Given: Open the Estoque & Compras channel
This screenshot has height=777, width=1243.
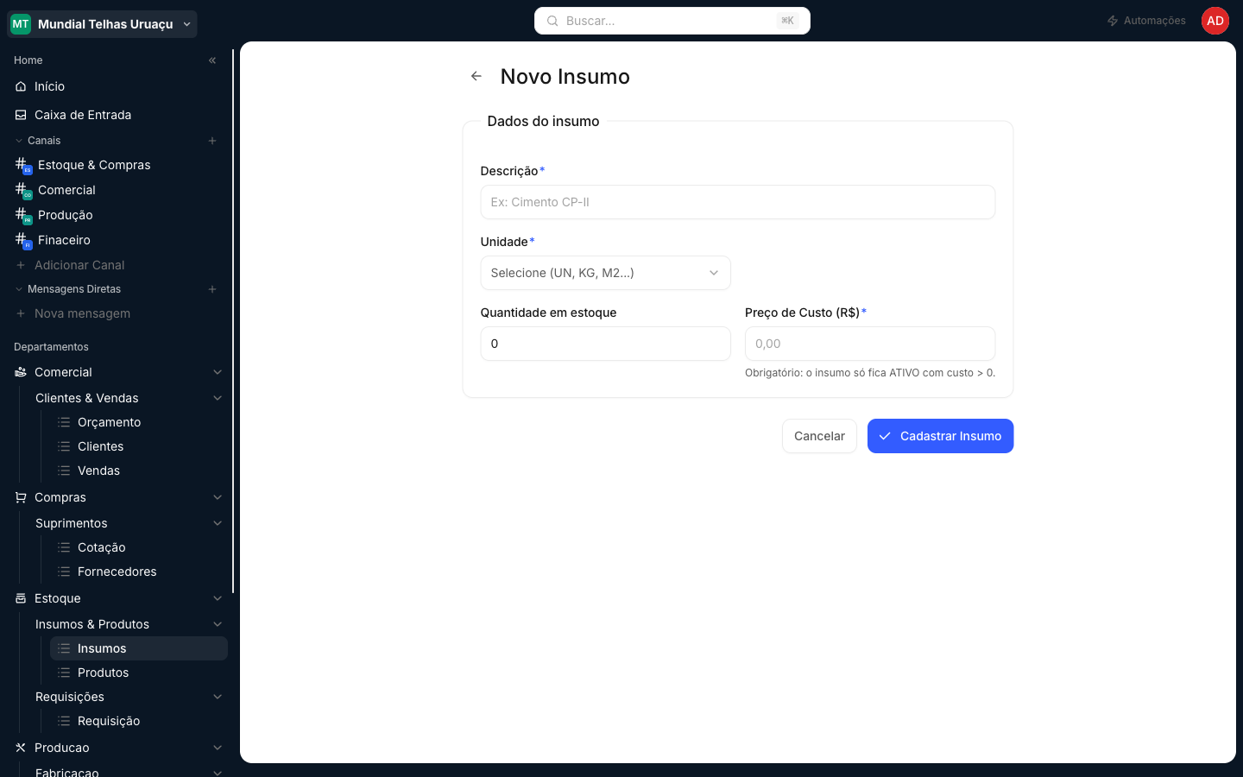Looking at the screenshot, I should [x=117, y=165].
